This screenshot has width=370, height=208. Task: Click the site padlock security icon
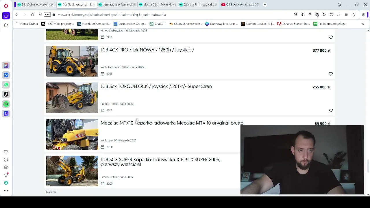54,15
